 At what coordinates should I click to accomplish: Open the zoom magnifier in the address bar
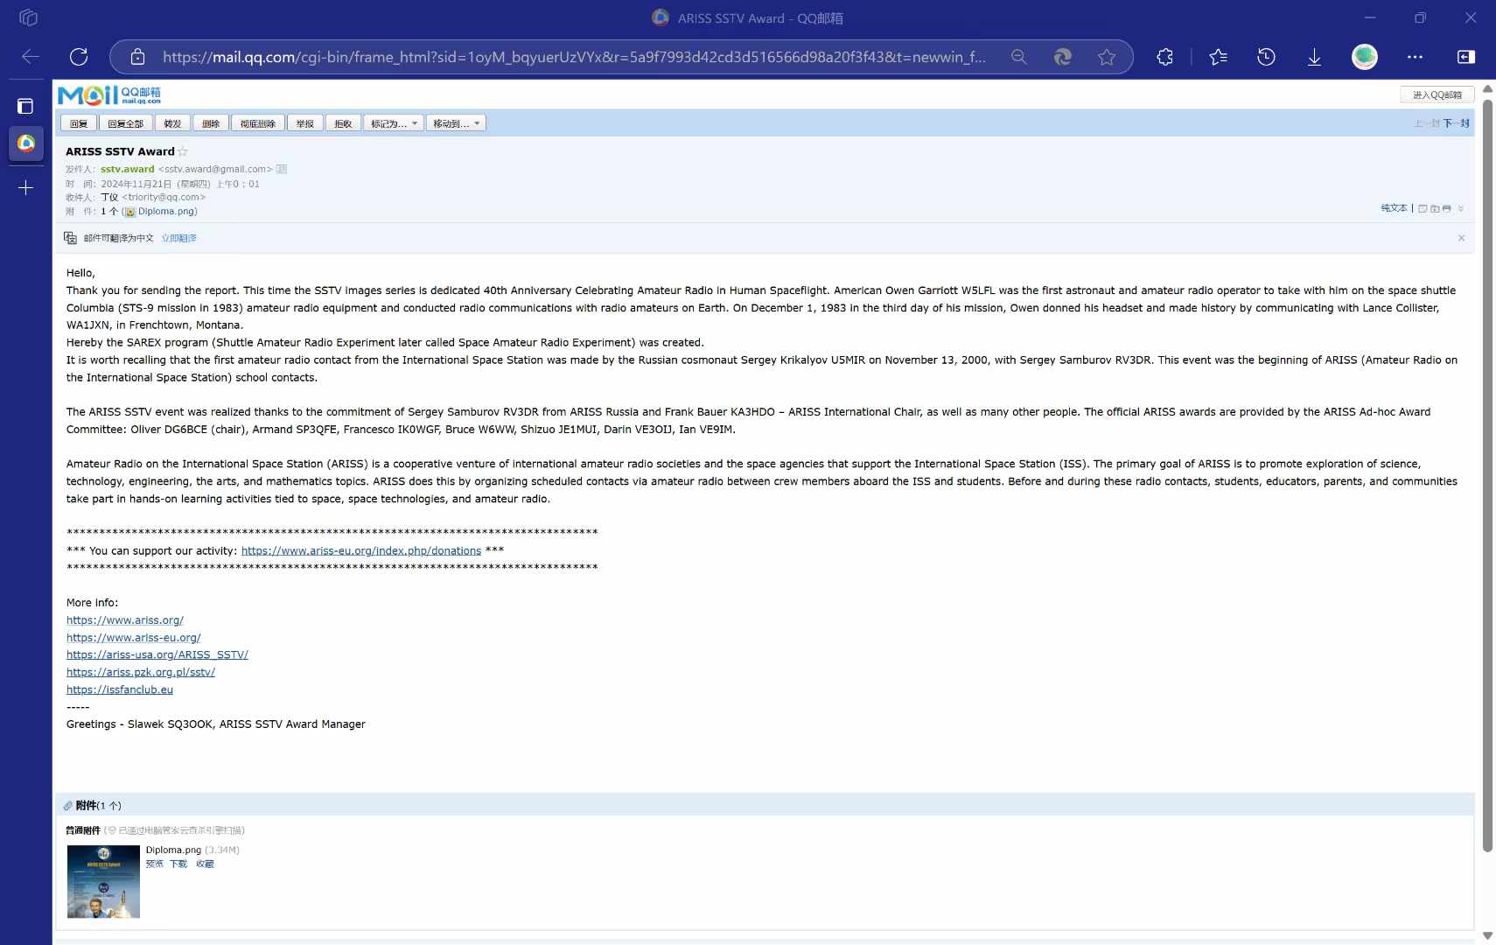click(1018, 57)
